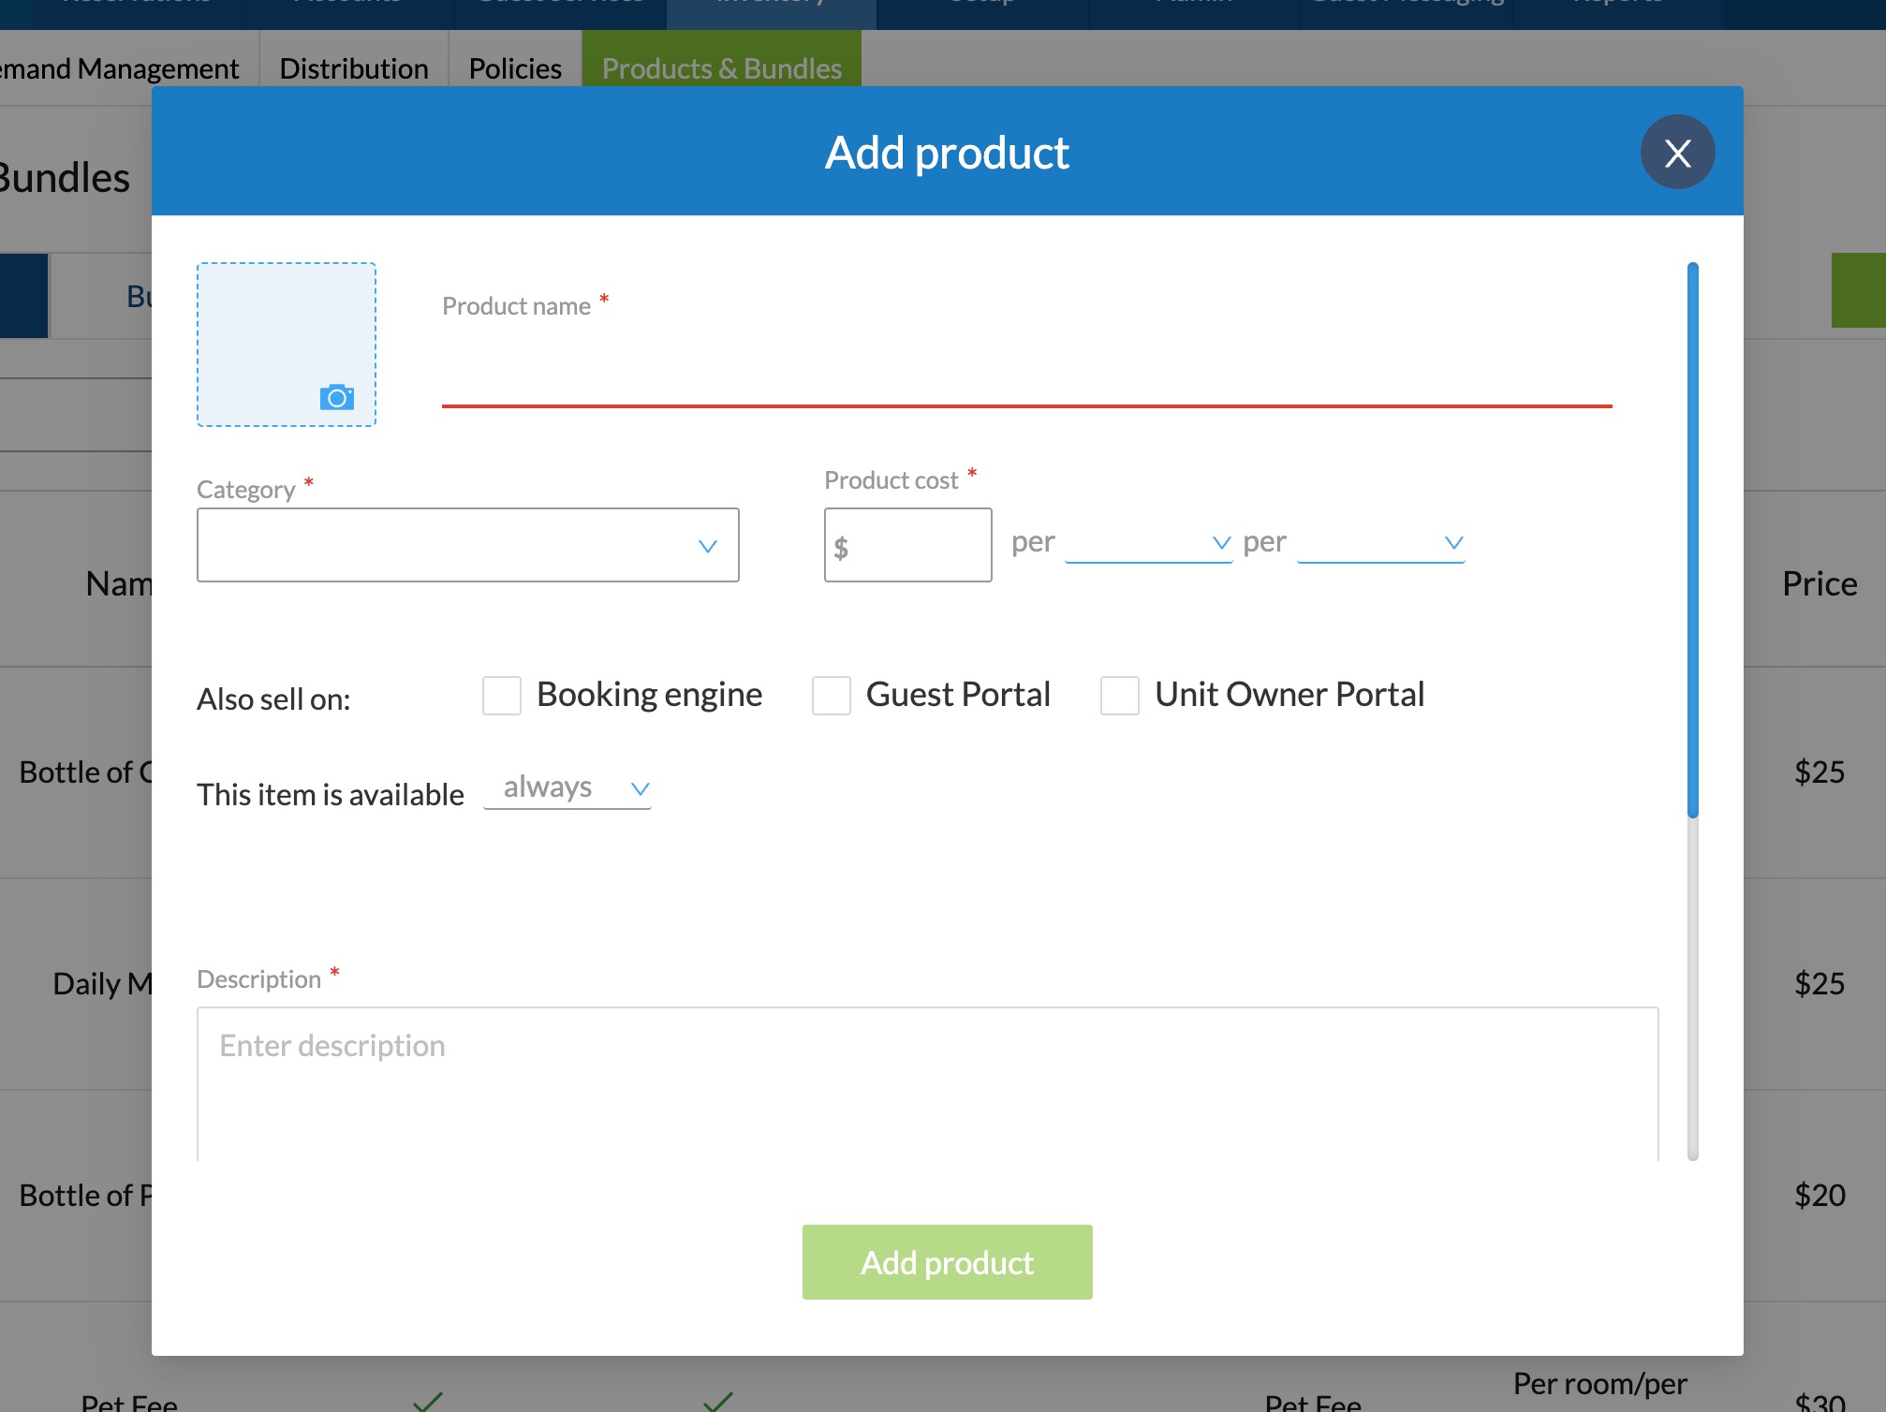Enable the Booking engine checkbox
Viewport: 1886px width, 1412px height.
(x=502, y=696)
